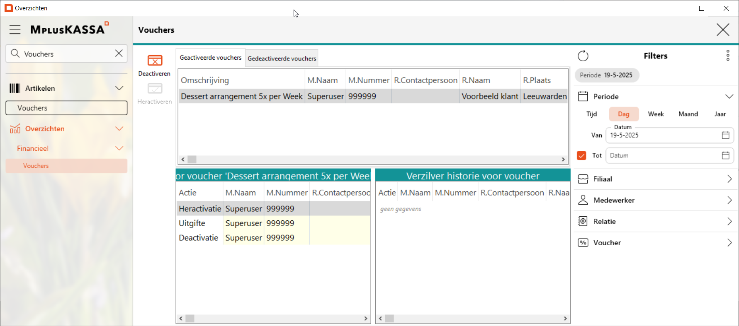Click the refresh filters icon

pos(583,56)
